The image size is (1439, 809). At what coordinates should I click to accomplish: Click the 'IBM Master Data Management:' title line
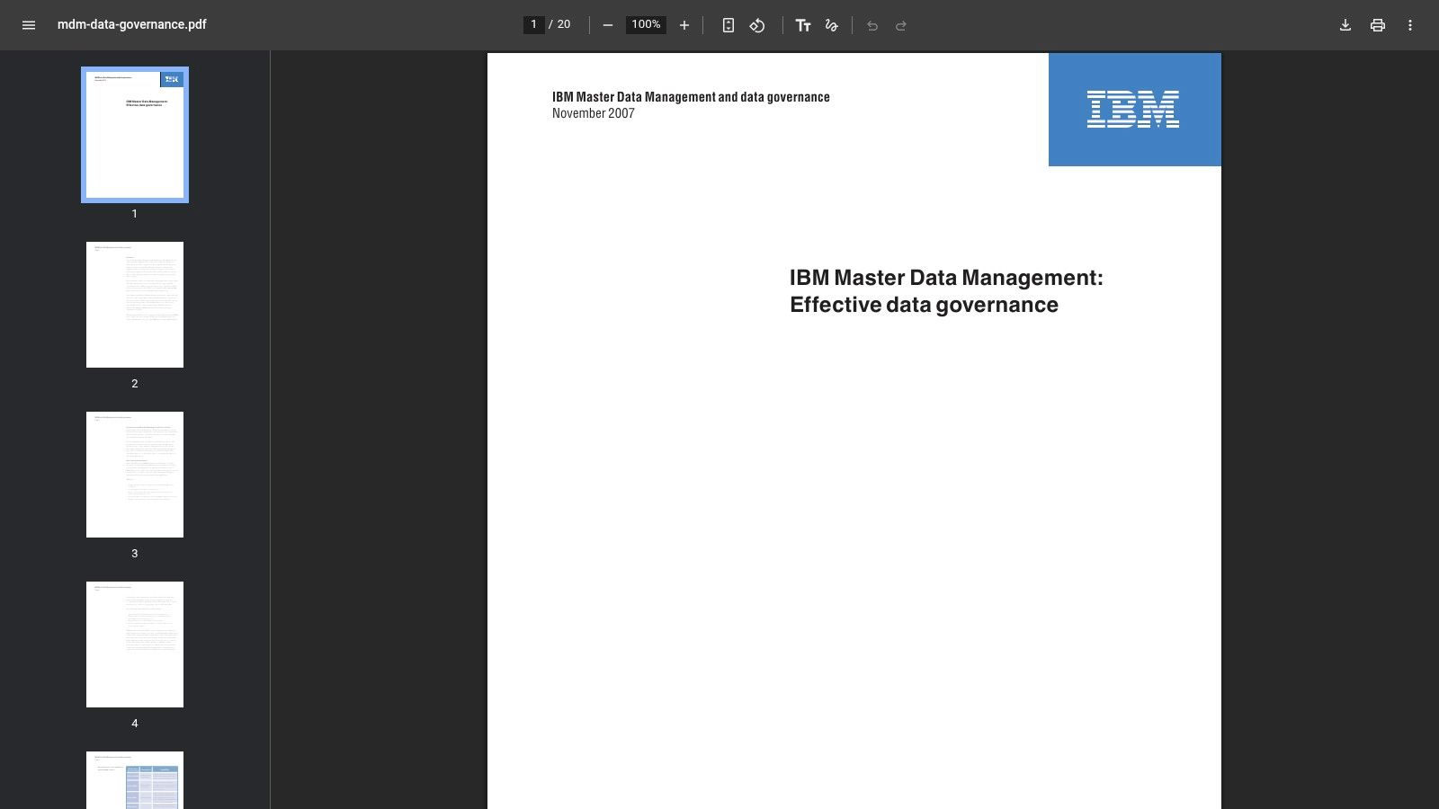(946, 278)
